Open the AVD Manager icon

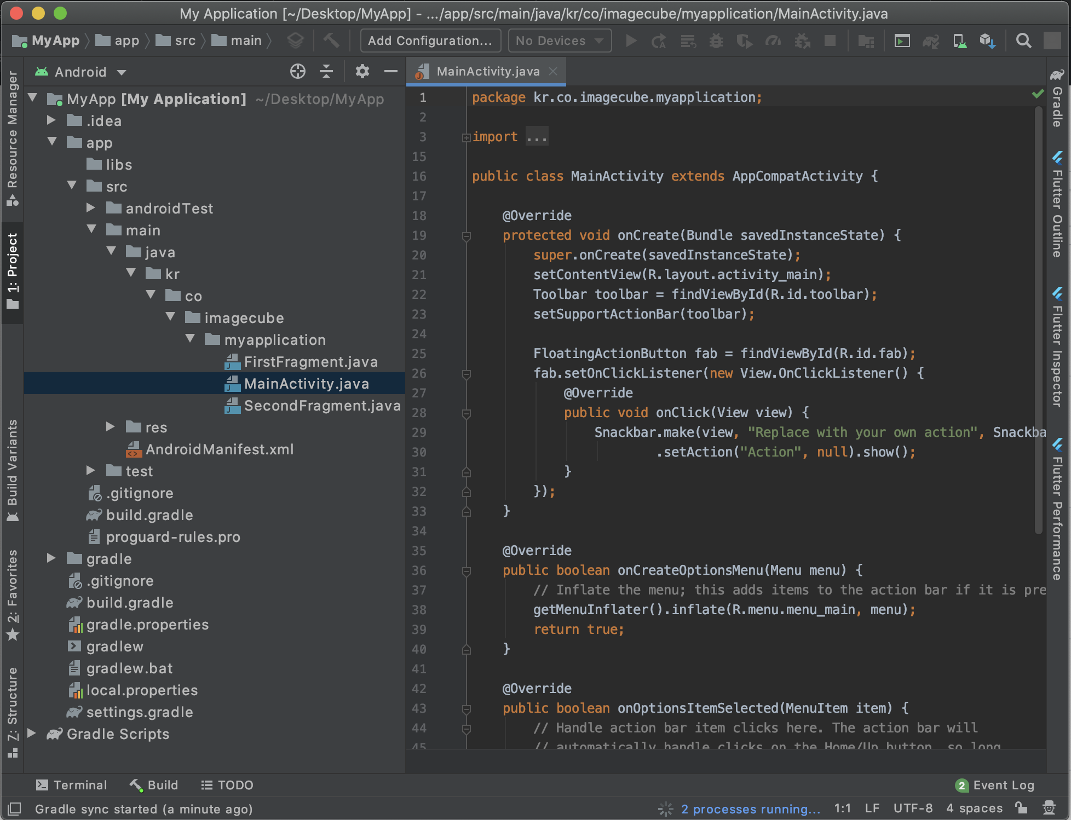tap(959, 41)
